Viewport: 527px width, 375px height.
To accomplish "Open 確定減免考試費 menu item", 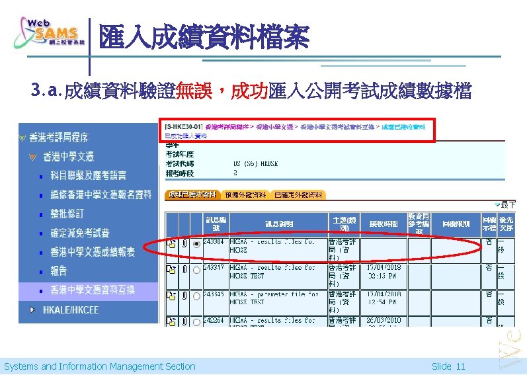I will coord(80,233).
